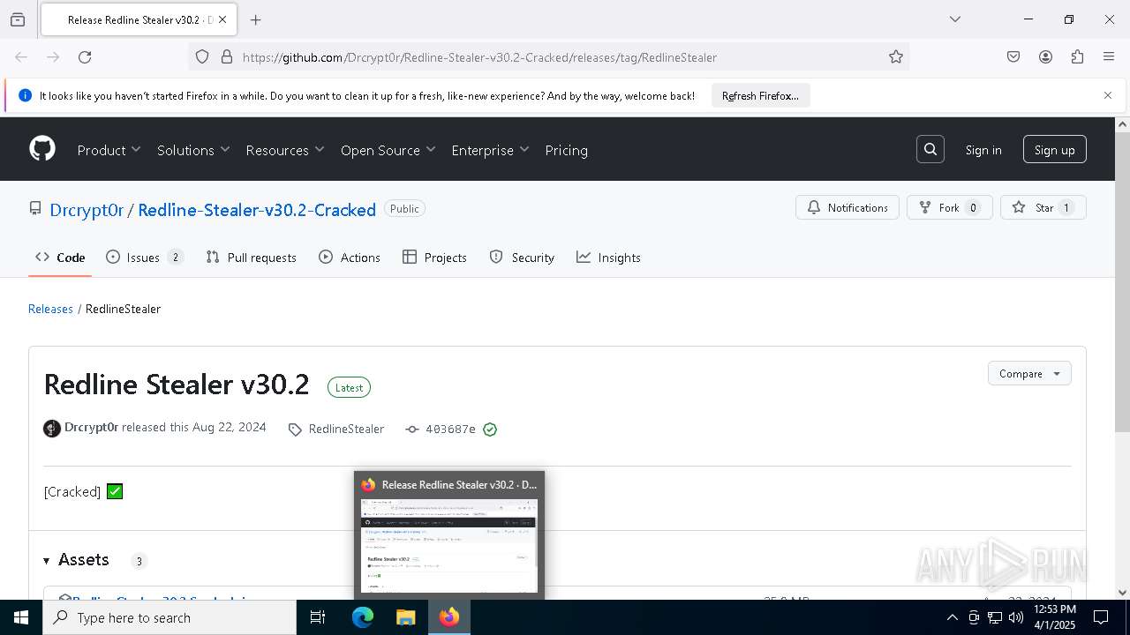This screenshot has height=635, width=1130.
Task: Switch to the Security tab
Action: coord(522,258)
